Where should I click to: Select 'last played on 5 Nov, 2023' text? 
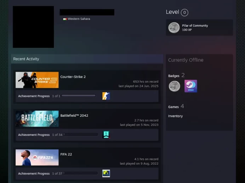(x=139, y=124)
